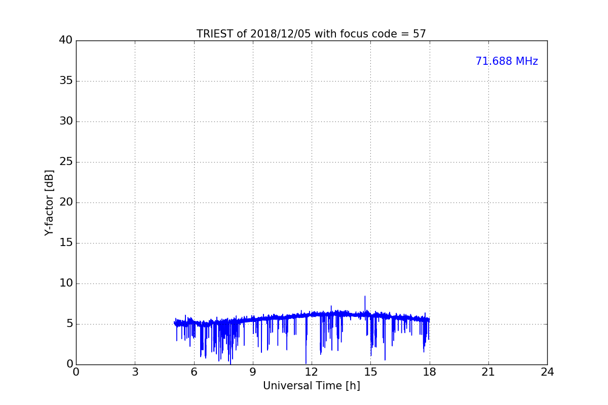Click the 'Universal Time [h]' axis label
Screen dimensions: 608x405
pos(311,386)
